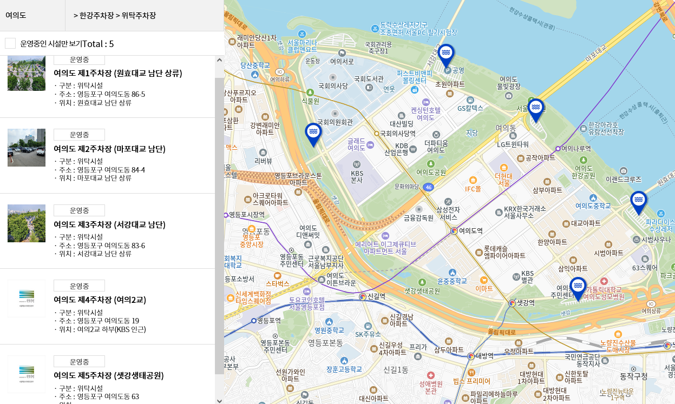Click the wave marker near 여의도성모병원

[578, 289]
